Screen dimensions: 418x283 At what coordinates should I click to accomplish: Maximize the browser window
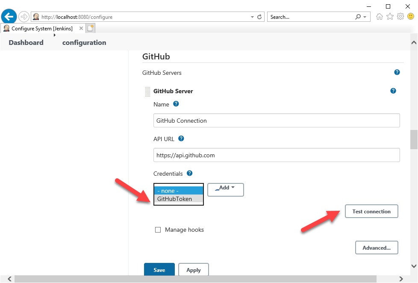pos(388,6)
